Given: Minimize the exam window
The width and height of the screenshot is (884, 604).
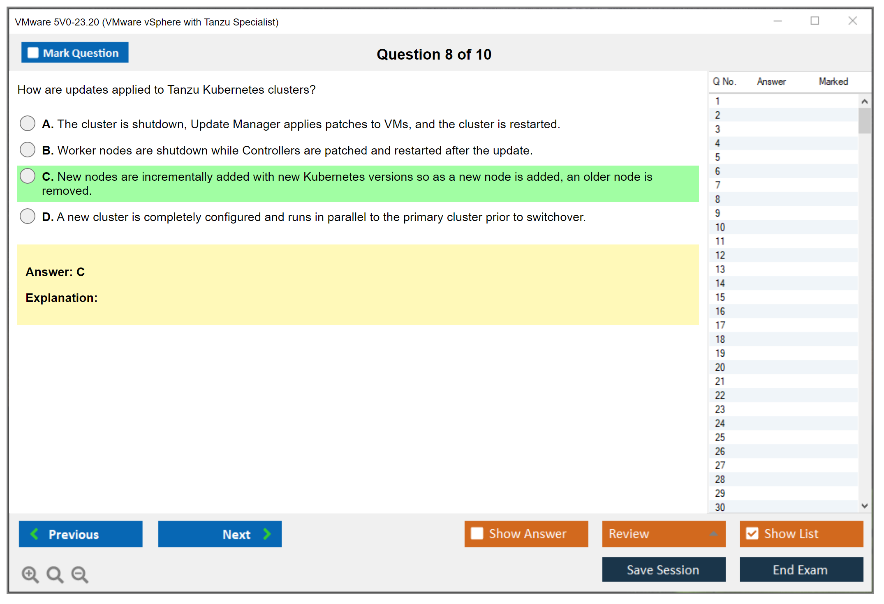Looking at the screenshot, I should tap(778, 21).
